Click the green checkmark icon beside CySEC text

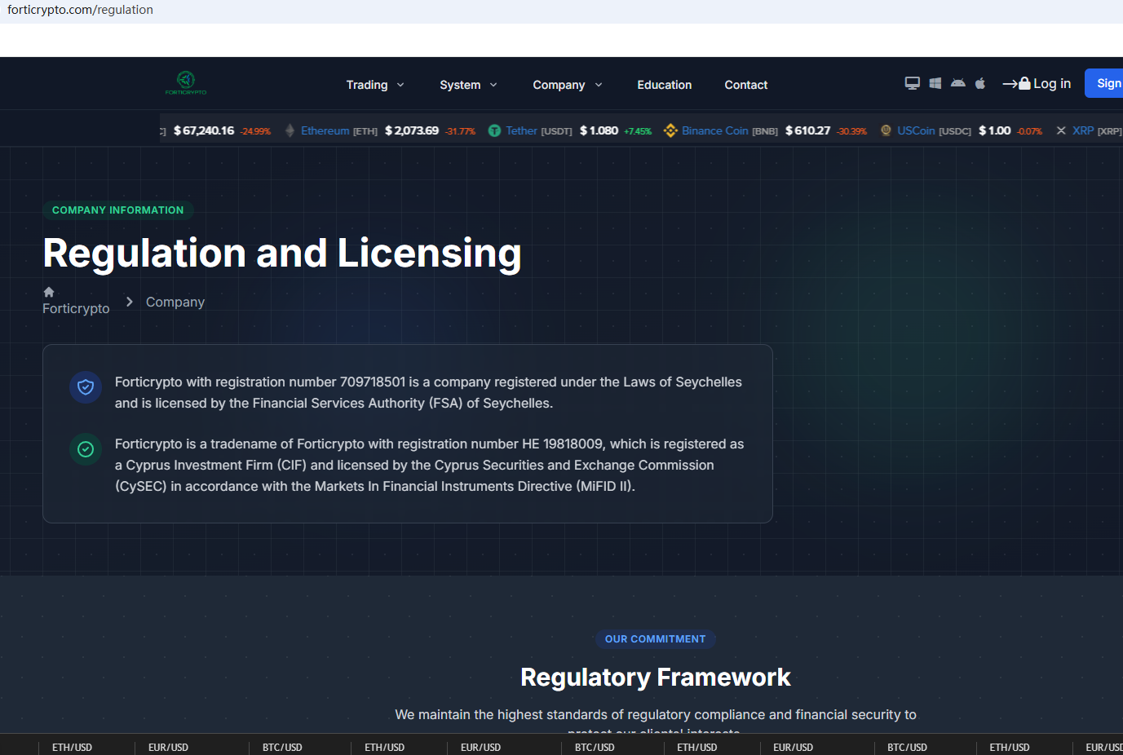point(86,449)
